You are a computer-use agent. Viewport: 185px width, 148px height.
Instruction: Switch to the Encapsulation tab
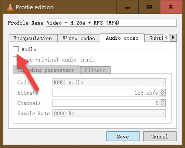click(33, 38)
